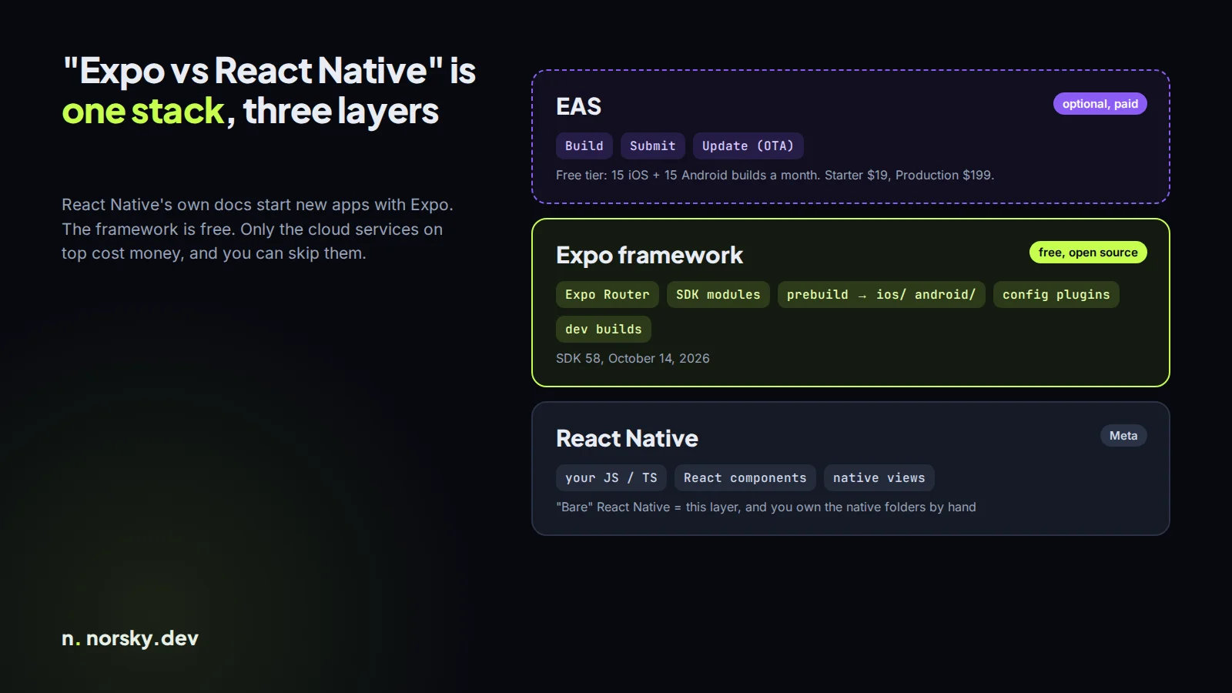This screenshot has height=693, width=1232.
Task: Select the "your JS / TS" chip
Action: 611,478
